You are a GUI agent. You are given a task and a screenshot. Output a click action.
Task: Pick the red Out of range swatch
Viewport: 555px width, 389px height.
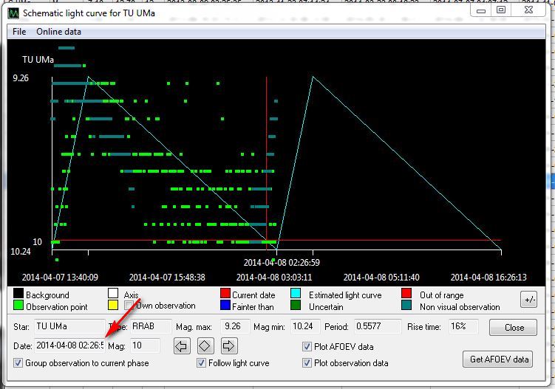pyautogui.click(x=406, y=293)
